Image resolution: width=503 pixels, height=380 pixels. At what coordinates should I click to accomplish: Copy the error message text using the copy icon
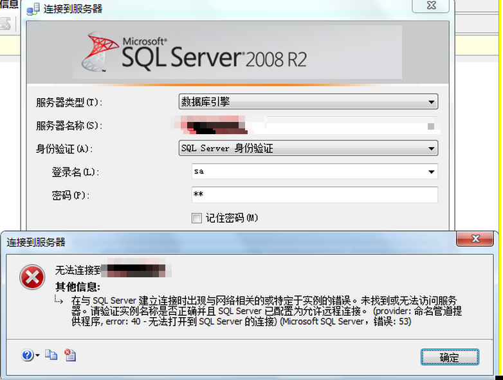pyautogui.click(x=51, y=355)
